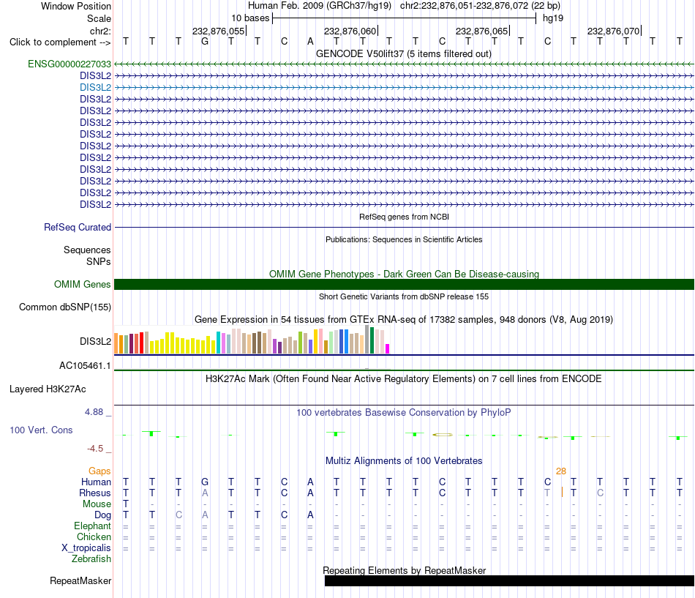The height and width of the screenshot is (598, 695).
Task: Open the RepeatMasker track label
Action: [80, 580]
